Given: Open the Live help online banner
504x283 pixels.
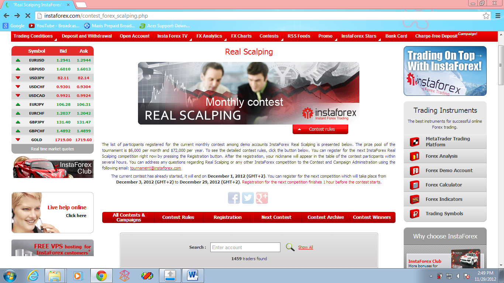Looking at the screenshot, I should click(52, 213).
